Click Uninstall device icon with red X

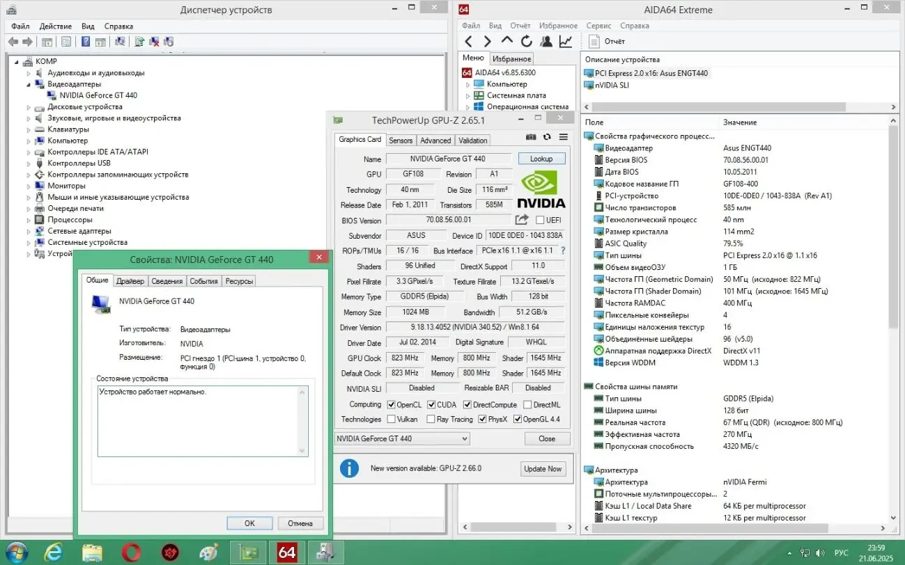click(154, 42)
